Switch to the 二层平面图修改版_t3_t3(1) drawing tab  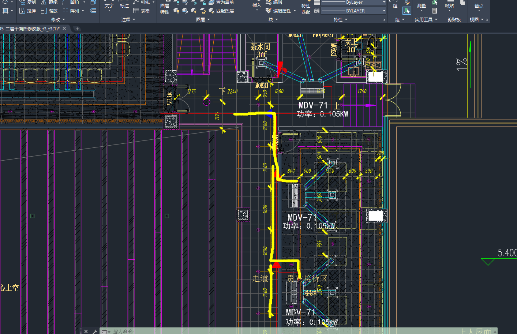point(30,29)
